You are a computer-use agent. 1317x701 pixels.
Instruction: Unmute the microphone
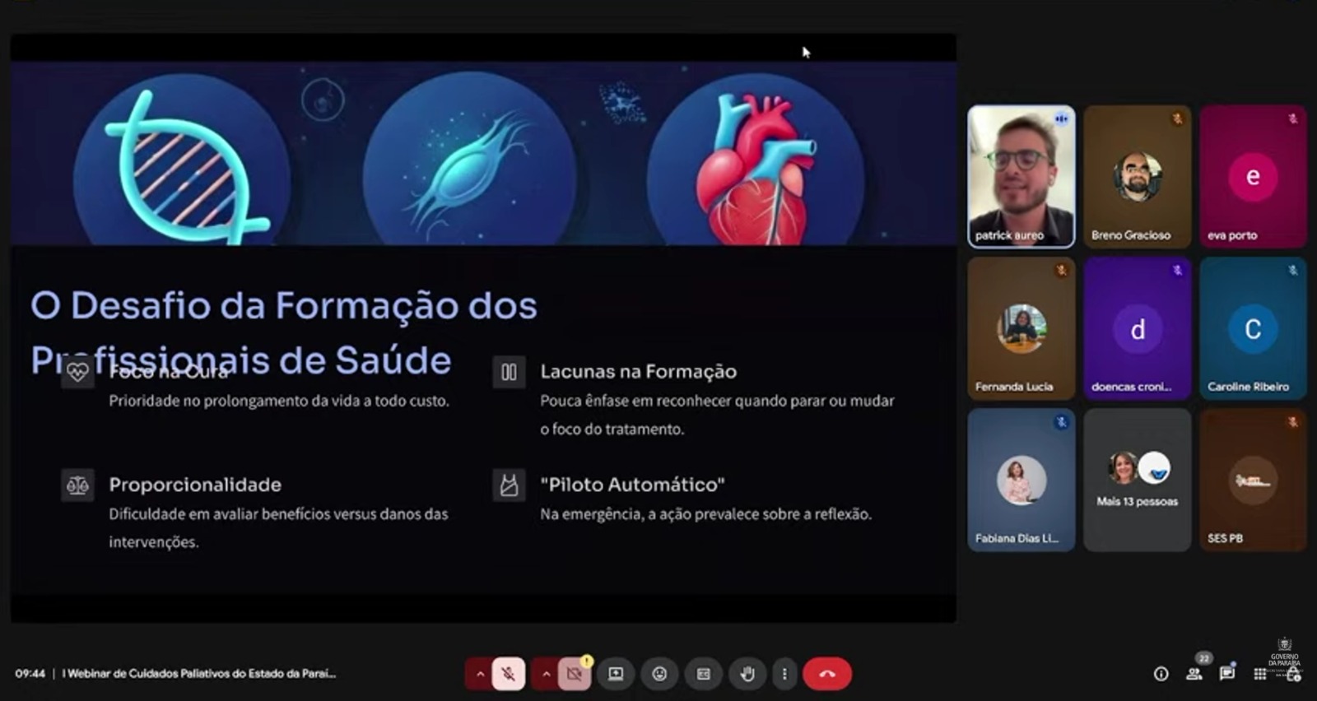pos(509,674)
